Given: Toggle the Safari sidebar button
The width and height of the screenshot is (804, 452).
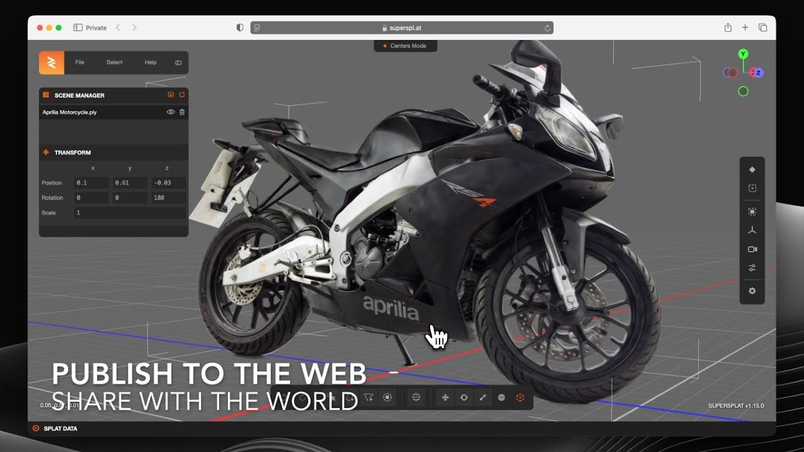Looking at the screenshot, I should pos(78,27).
